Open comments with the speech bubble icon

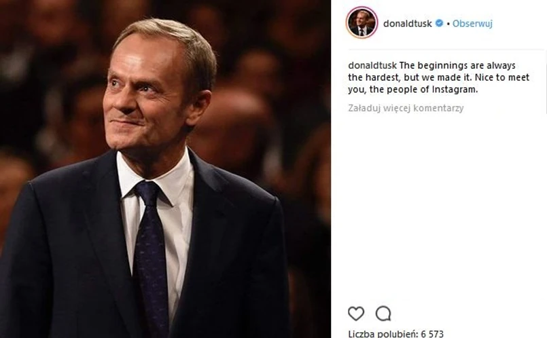[x=383, y=314]
